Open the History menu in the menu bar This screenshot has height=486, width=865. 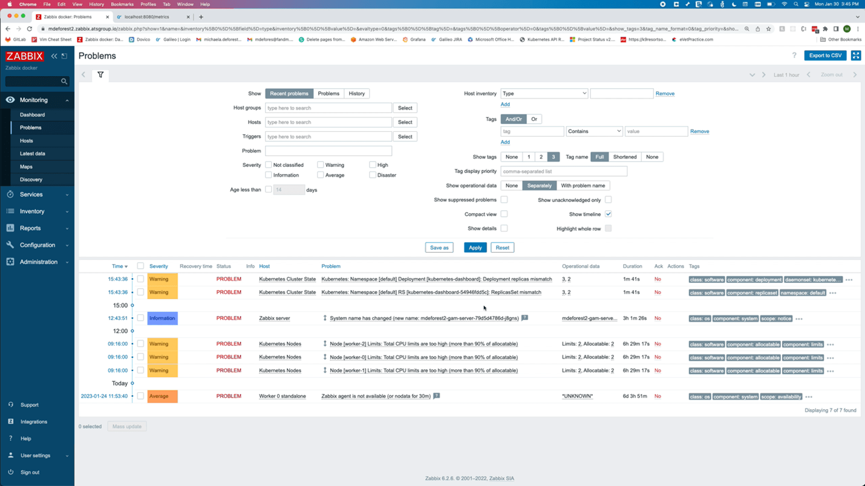coord(96,4)
